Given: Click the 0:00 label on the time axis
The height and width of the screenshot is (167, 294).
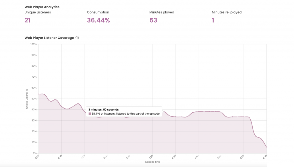Looking at the screenshot, I should pos(38,157).
